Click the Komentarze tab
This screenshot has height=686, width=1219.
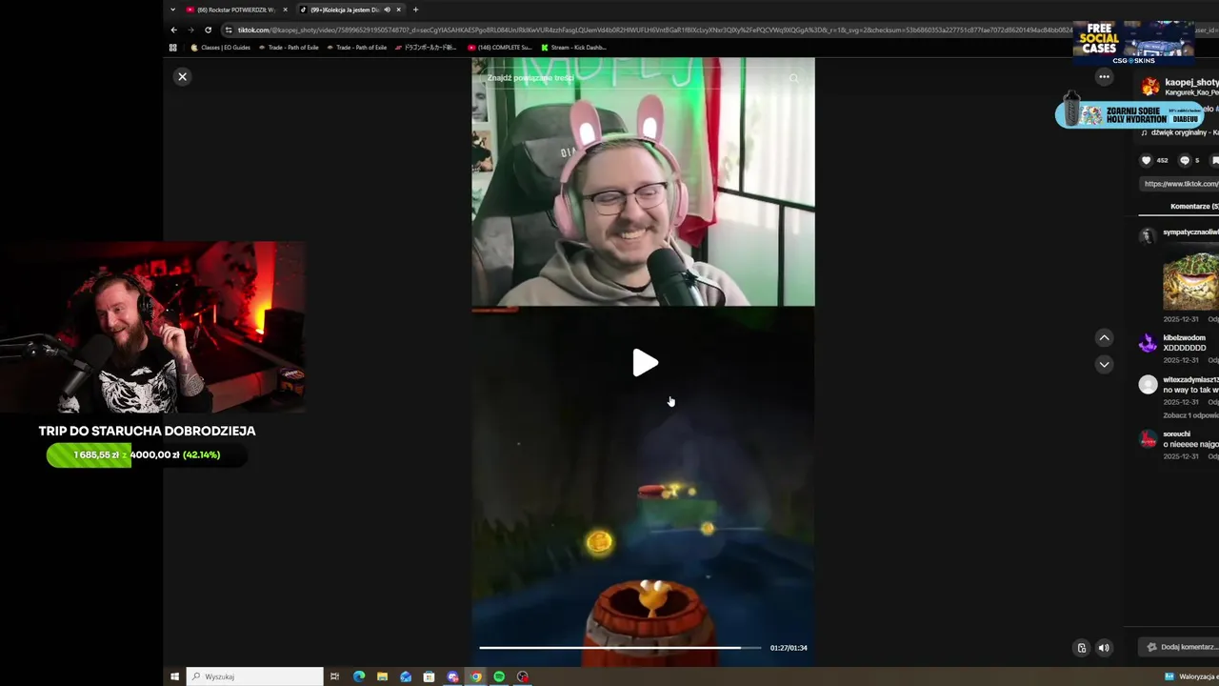point(1194,206)
